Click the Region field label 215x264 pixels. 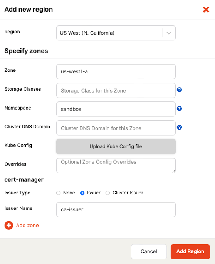[x=12, y=32]
